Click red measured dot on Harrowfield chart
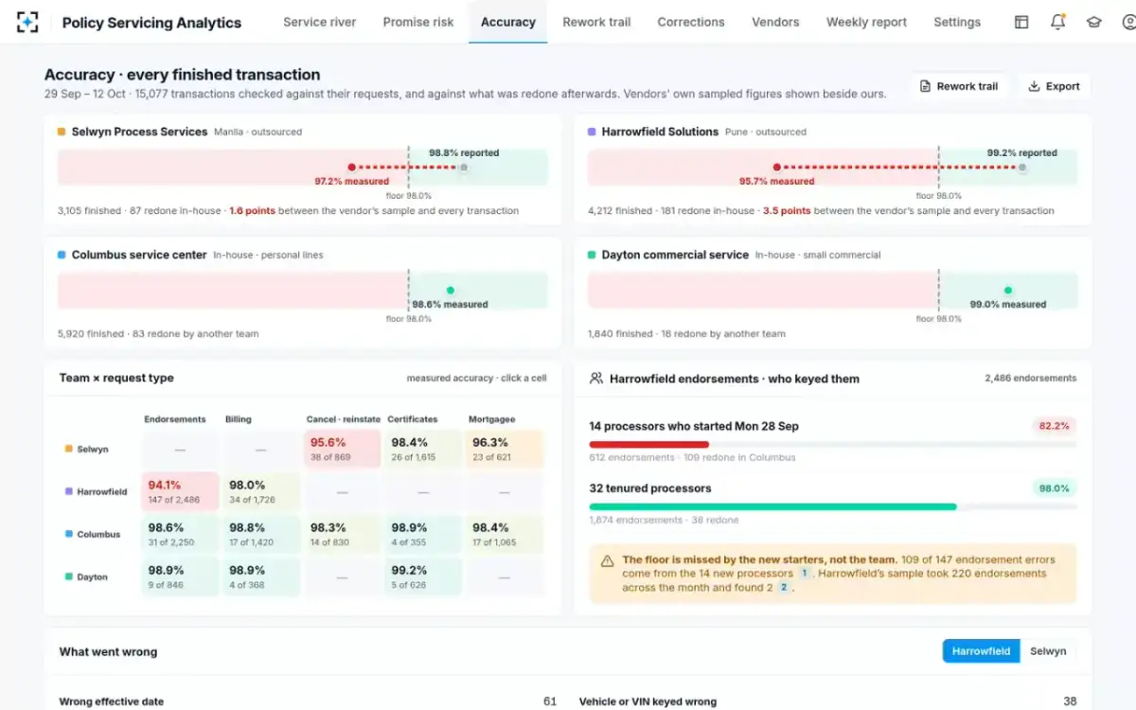 pos(776,167)
